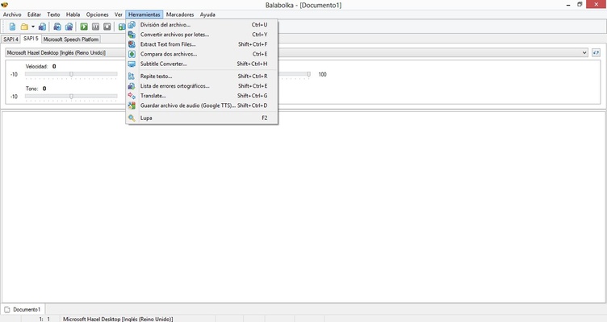Open the Ver menu
Viewport: 607px width, 322px height.
[119, 14]
